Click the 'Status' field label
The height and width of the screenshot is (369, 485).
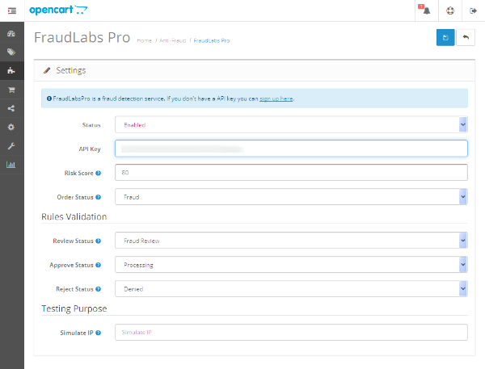[x=91, y=125]
